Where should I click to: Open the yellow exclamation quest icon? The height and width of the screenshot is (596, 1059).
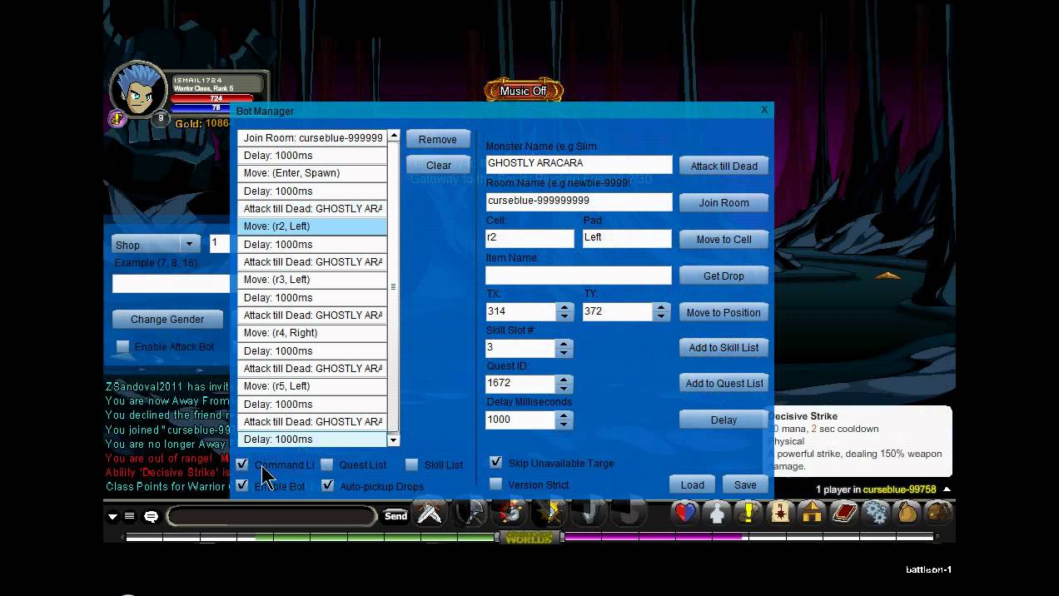[x=748, y=514]
